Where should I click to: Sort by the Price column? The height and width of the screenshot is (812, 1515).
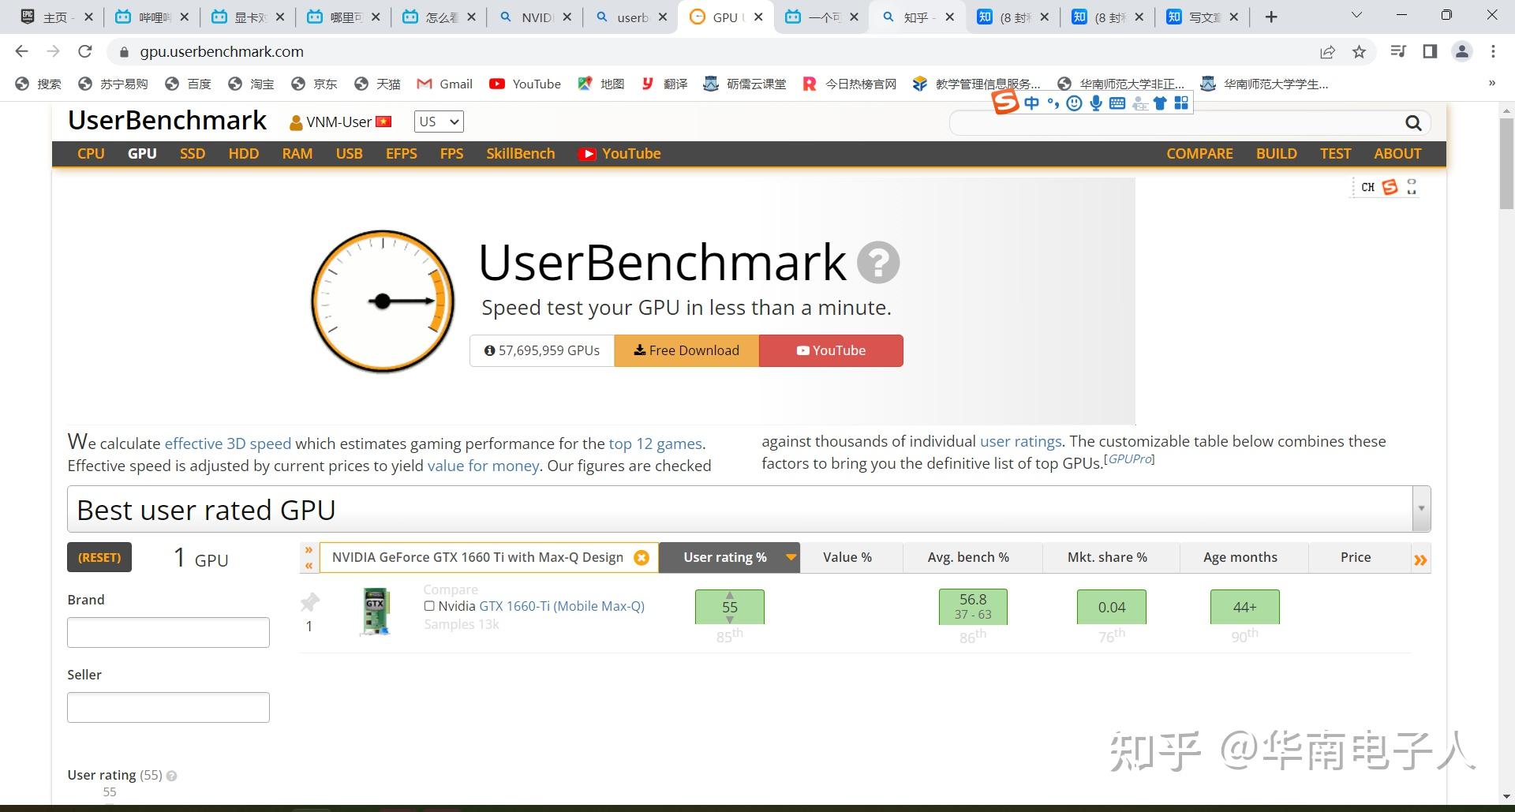(x=1356, y=557)
